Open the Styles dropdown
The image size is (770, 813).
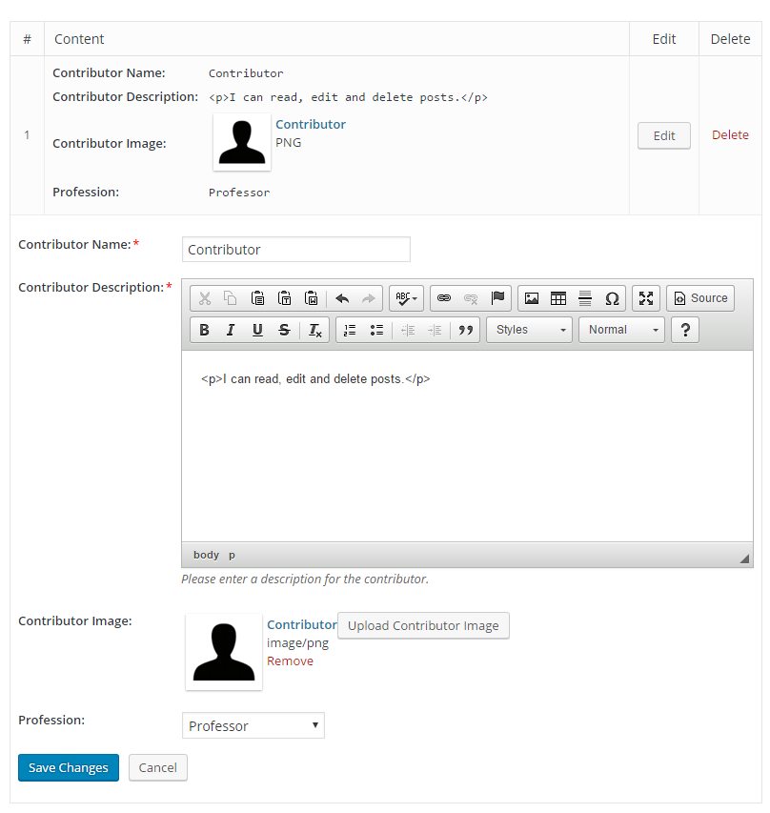pyautogui.click(x=530, y=330)
